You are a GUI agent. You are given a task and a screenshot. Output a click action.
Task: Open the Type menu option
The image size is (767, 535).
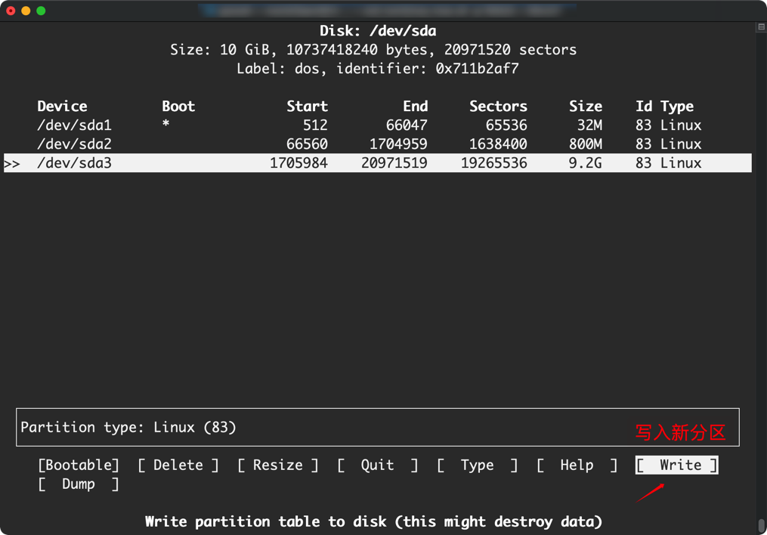pos(477,465)
